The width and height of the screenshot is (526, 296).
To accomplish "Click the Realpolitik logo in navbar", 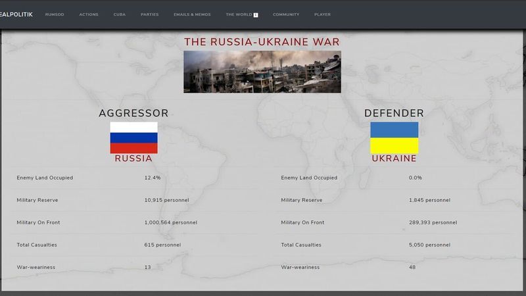I will 16,14.
